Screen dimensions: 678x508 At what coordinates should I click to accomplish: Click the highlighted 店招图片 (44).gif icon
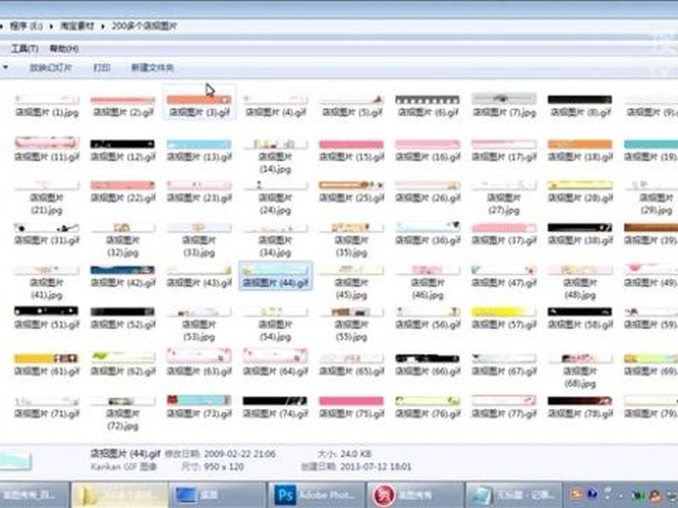tap(275, 271)
